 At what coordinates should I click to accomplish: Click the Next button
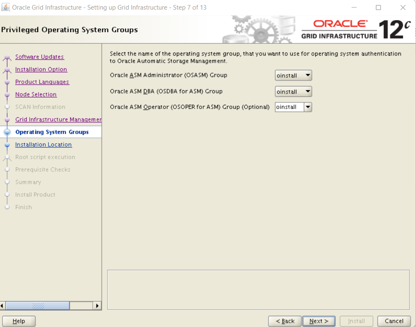[319, 321]
